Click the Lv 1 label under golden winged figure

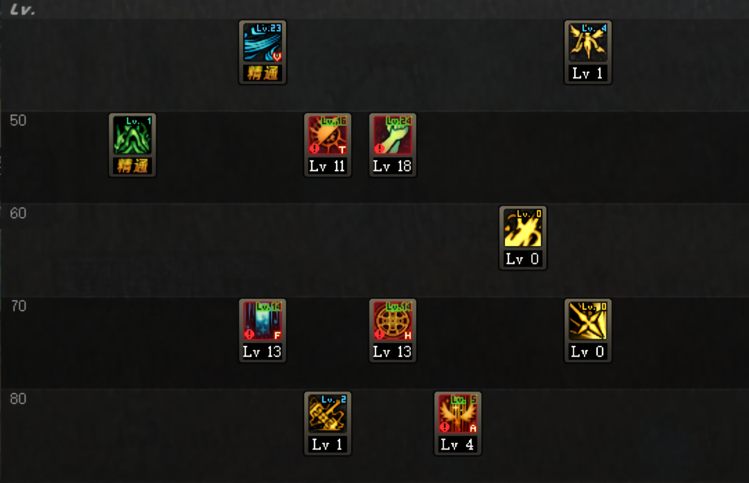pos(587,73)
